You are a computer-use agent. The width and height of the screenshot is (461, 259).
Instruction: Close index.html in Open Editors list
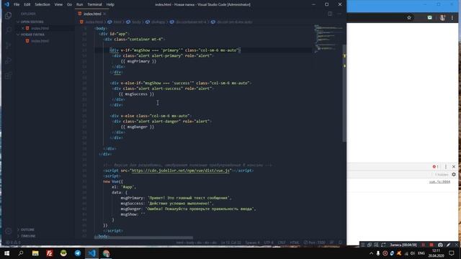point(22,28)
